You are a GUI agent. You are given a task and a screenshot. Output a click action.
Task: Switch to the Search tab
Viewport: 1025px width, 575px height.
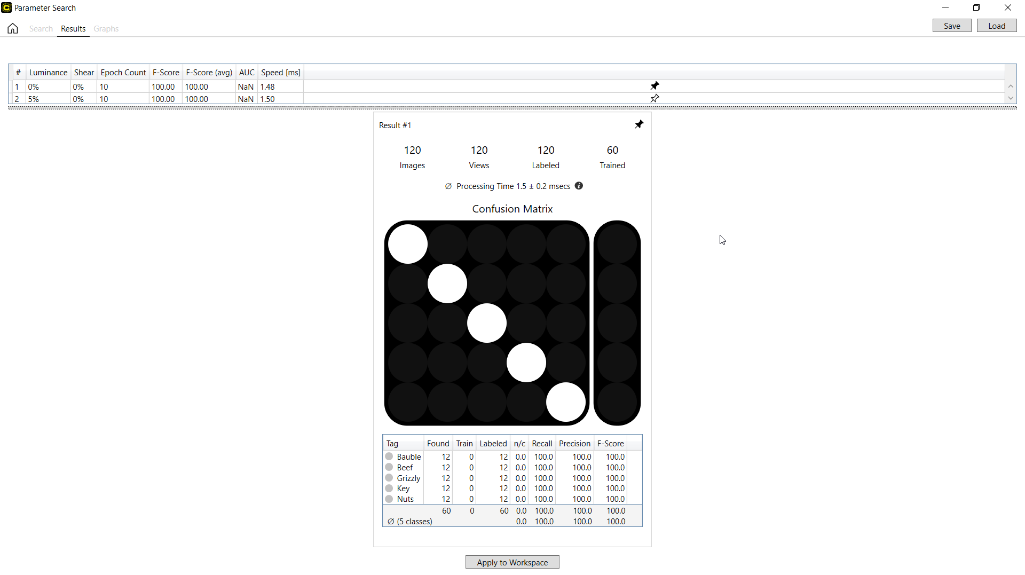coord(41,29)
